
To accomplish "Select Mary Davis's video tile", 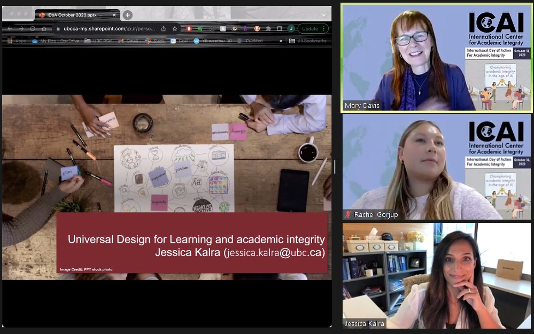I will pos(437,58).
